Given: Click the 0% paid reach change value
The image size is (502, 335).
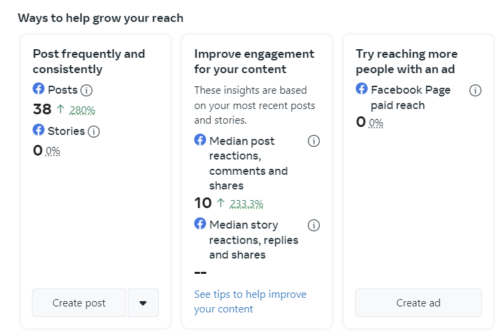Looking at the screenshot, I should pyautogui.click(x=376, y=123).
